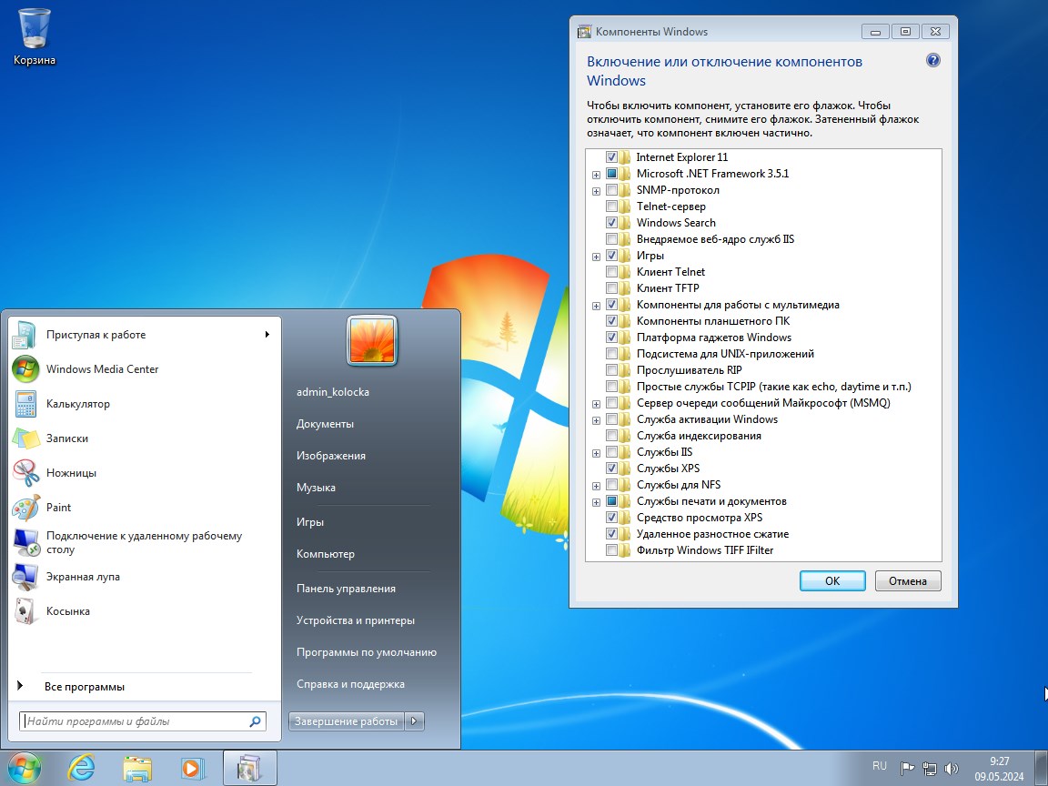
Task: Click the volume icon in system tray
Action: (952, 766)
